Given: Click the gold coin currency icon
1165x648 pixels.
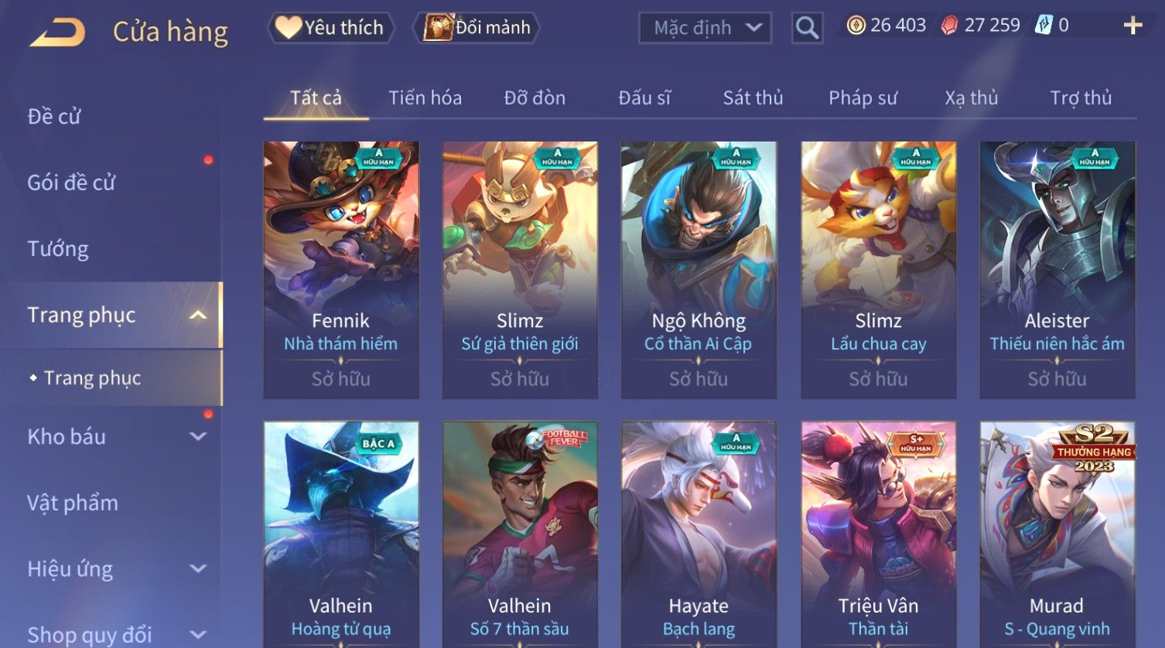Looking at the screenshot, I should pyautogui.click(x=856, y=26).
